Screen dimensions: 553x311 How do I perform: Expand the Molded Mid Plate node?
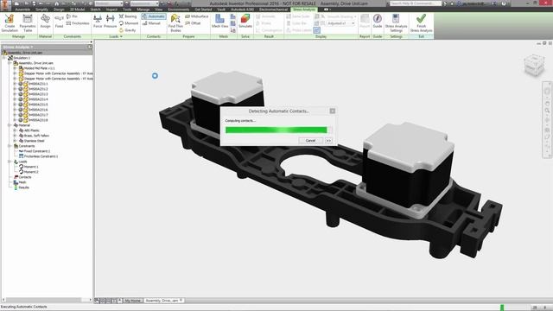pos(15,68)
